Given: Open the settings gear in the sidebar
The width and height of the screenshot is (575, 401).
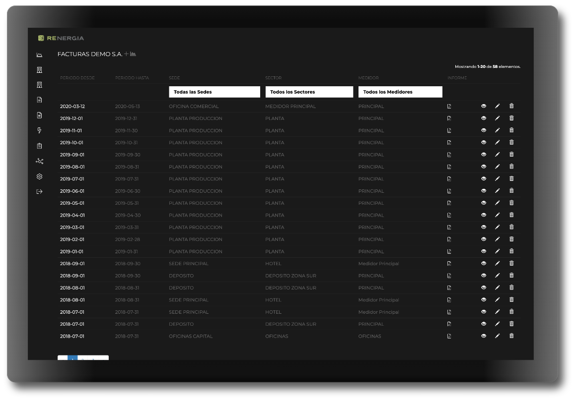Looking at the screenshot, I should [40, 176].
